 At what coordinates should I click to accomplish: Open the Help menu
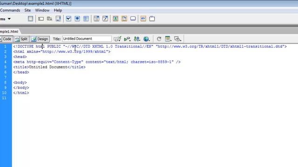(58, 10)
